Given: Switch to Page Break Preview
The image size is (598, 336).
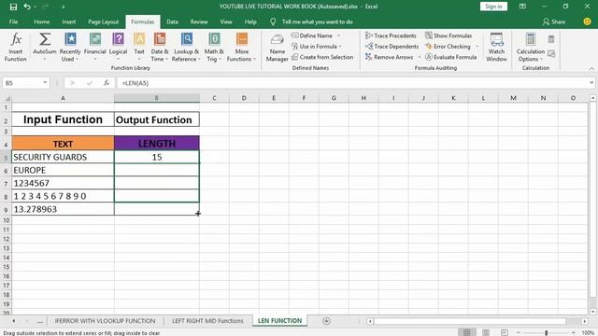Looking at the screenshot, I should point(505,332).
